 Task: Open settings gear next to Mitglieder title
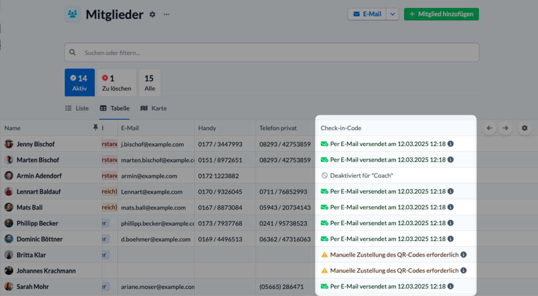(x=152, y=14)
